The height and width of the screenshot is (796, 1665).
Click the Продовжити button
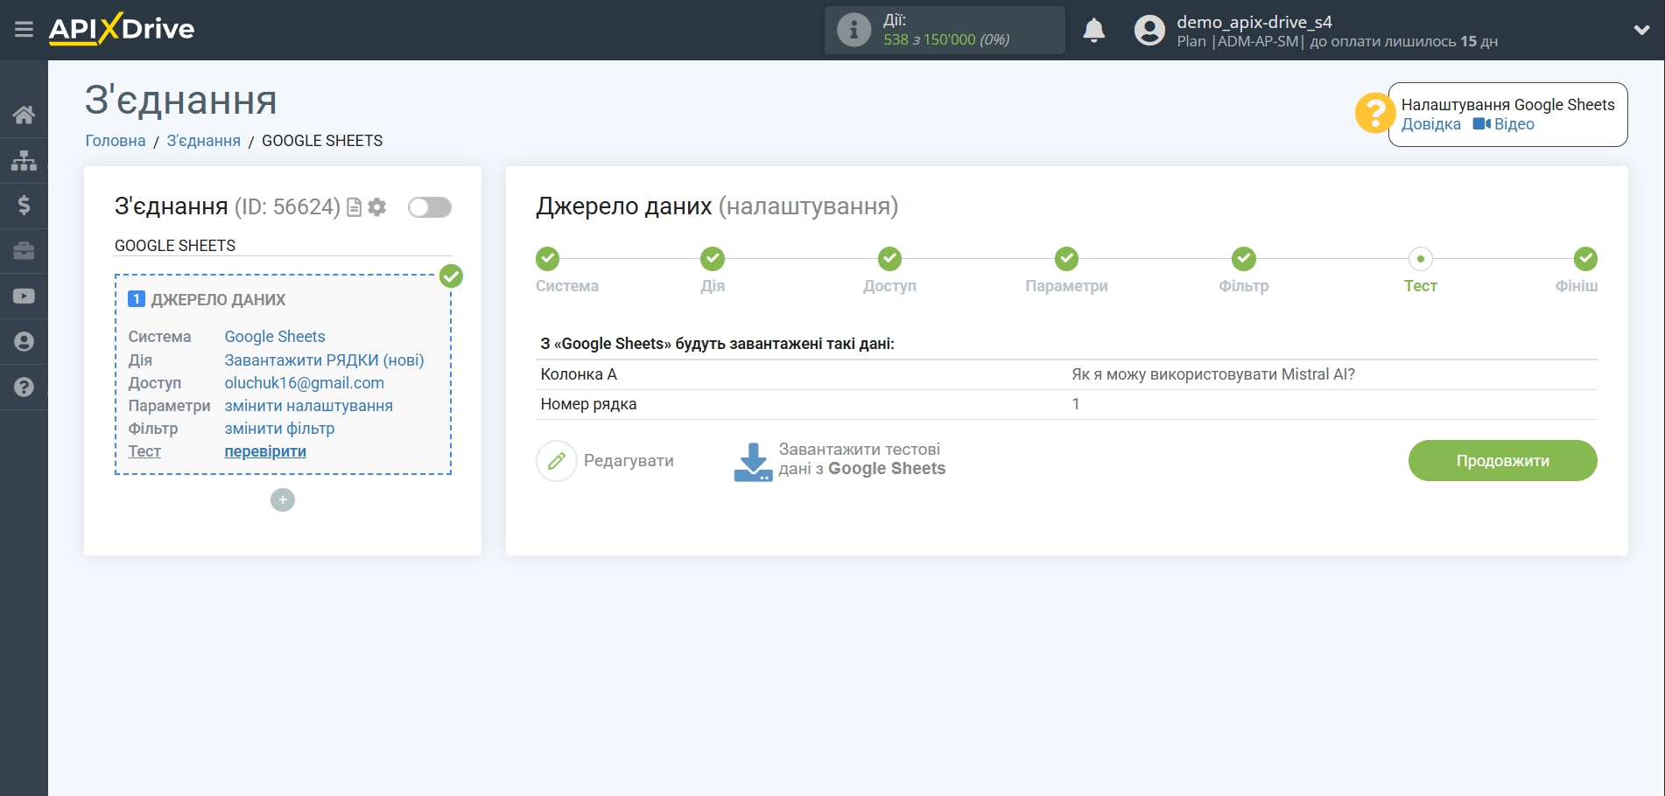(1502, 460)
